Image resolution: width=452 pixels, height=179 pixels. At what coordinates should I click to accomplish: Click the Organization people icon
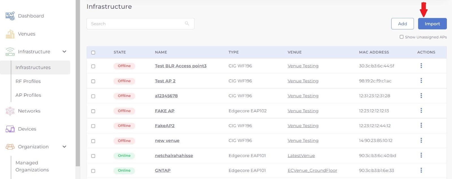click(x=10, y=147)
